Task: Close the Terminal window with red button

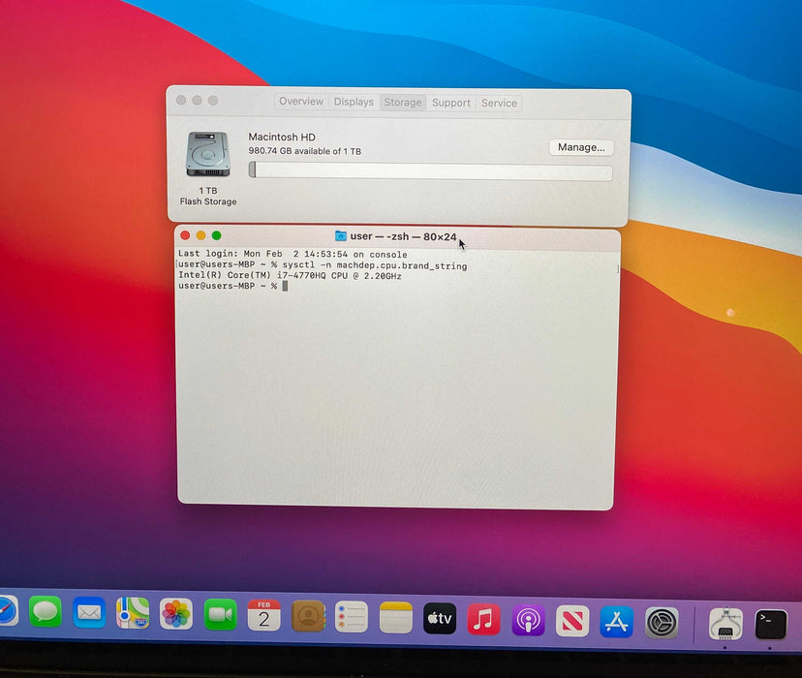Action: tap(185, 235)
